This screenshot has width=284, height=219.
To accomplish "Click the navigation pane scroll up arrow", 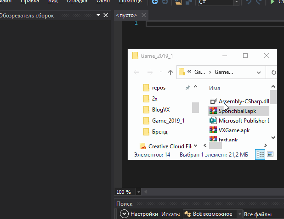I will click(x=195, y=87).
